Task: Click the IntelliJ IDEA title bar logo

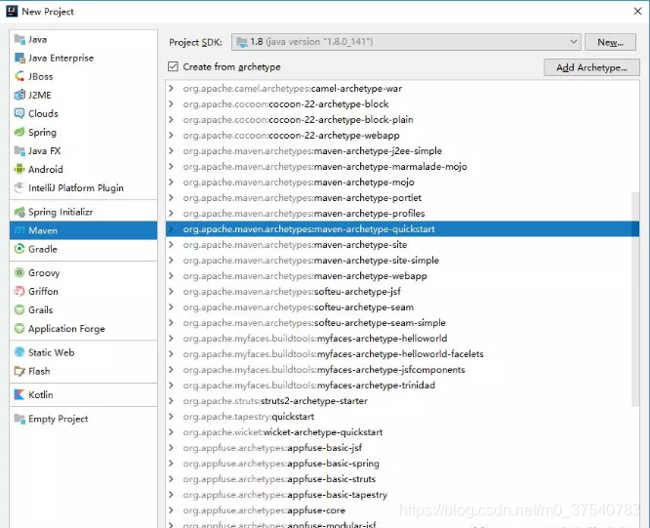Action: pos(12,11)
